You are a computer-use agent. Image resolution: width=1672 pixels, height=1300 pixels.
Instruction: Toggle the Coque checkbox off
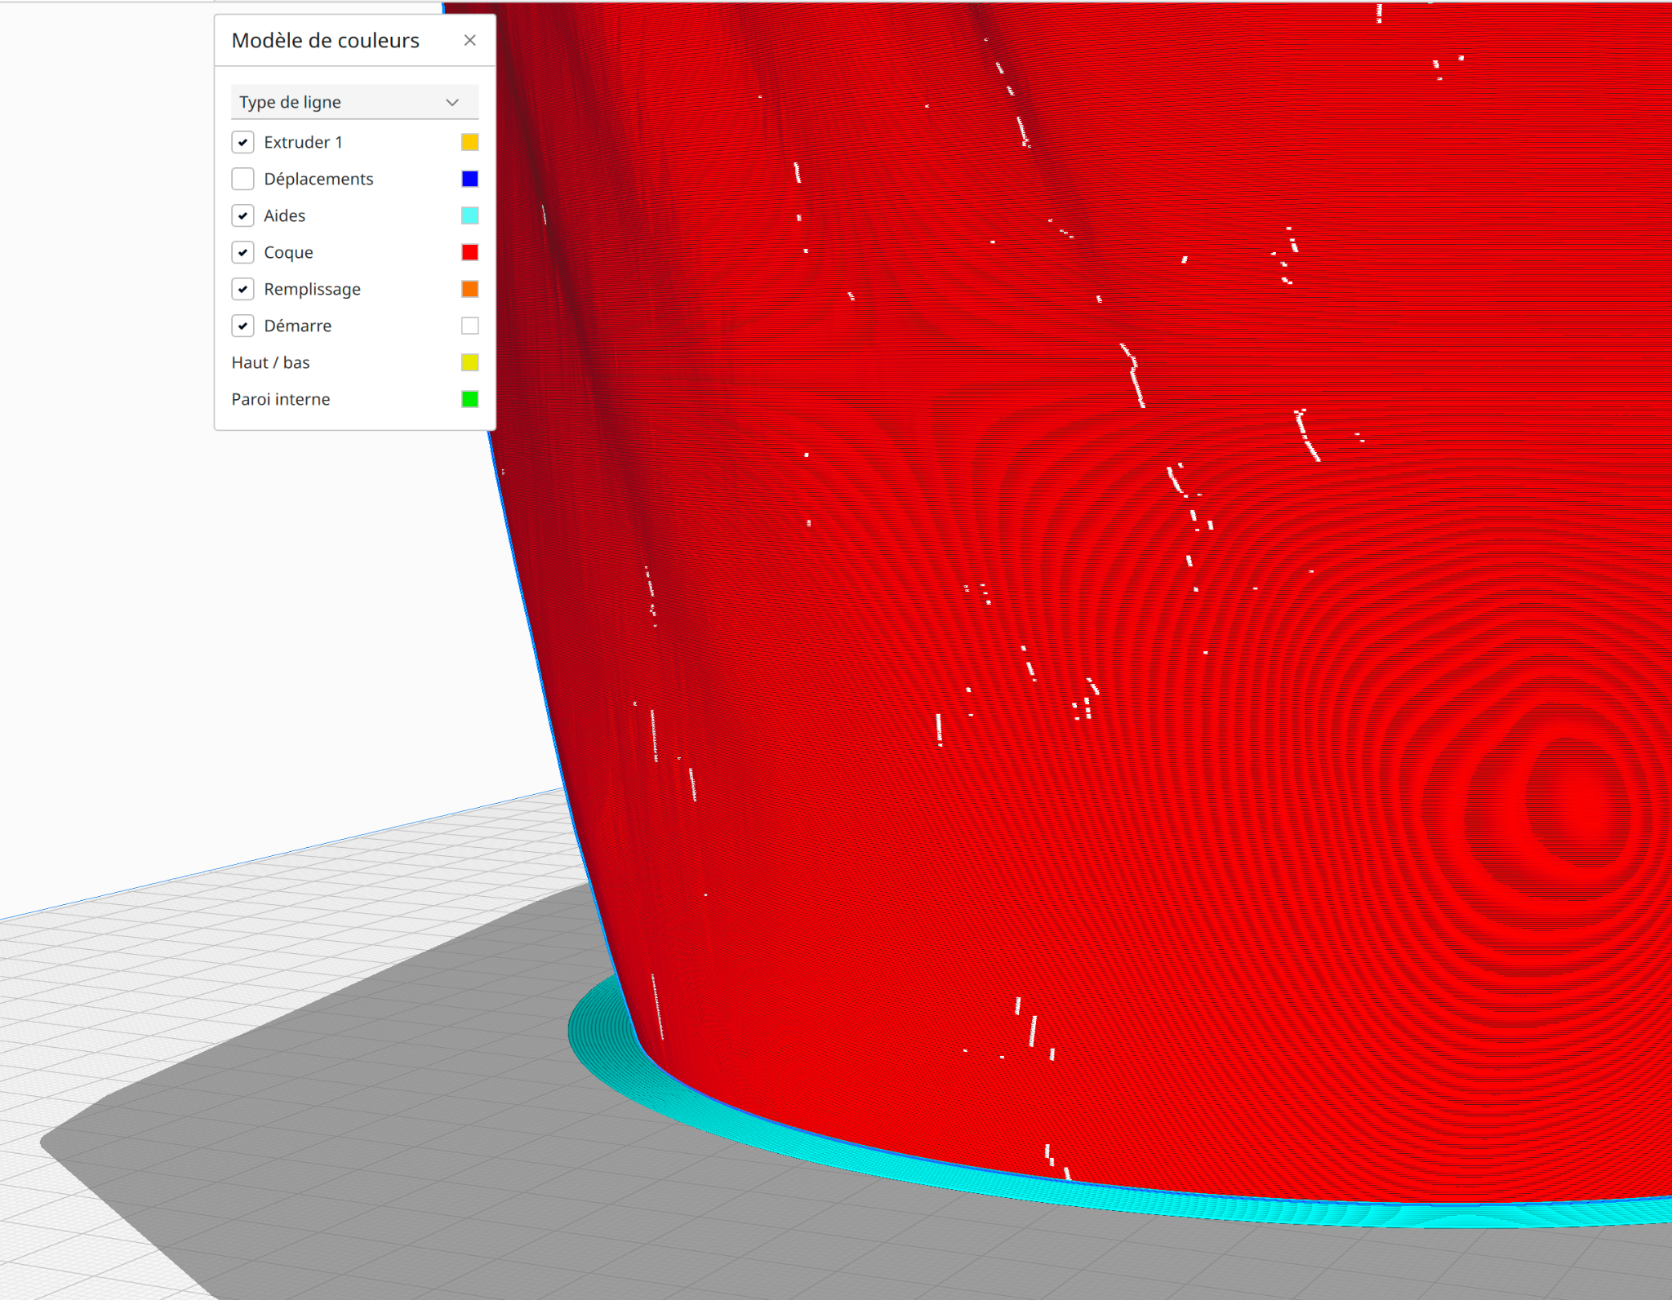tap(242, 252)
